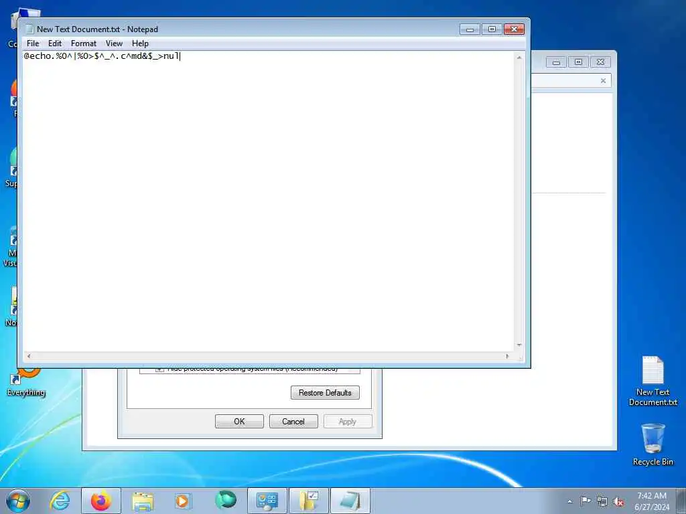
Task: Open Windows Explorer from taskbar
Action: (143, 501)
